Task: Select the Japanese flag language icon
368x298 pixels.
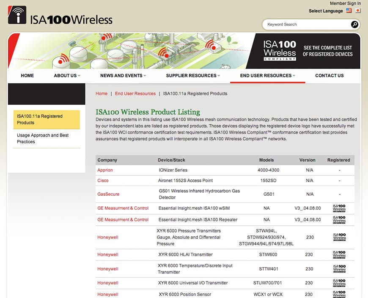Action: (x=358, y=11)
